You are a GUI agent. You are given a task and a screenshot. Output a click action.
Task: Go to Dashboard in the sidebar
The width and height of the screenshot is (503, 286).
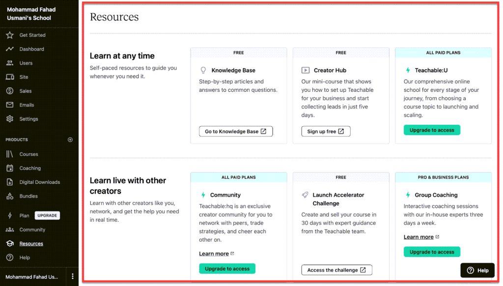(32, 49)
